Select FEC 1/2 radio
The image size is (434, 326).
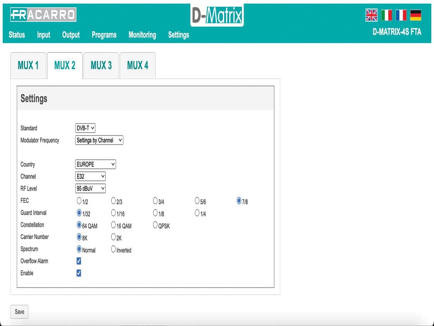(79, 201)
